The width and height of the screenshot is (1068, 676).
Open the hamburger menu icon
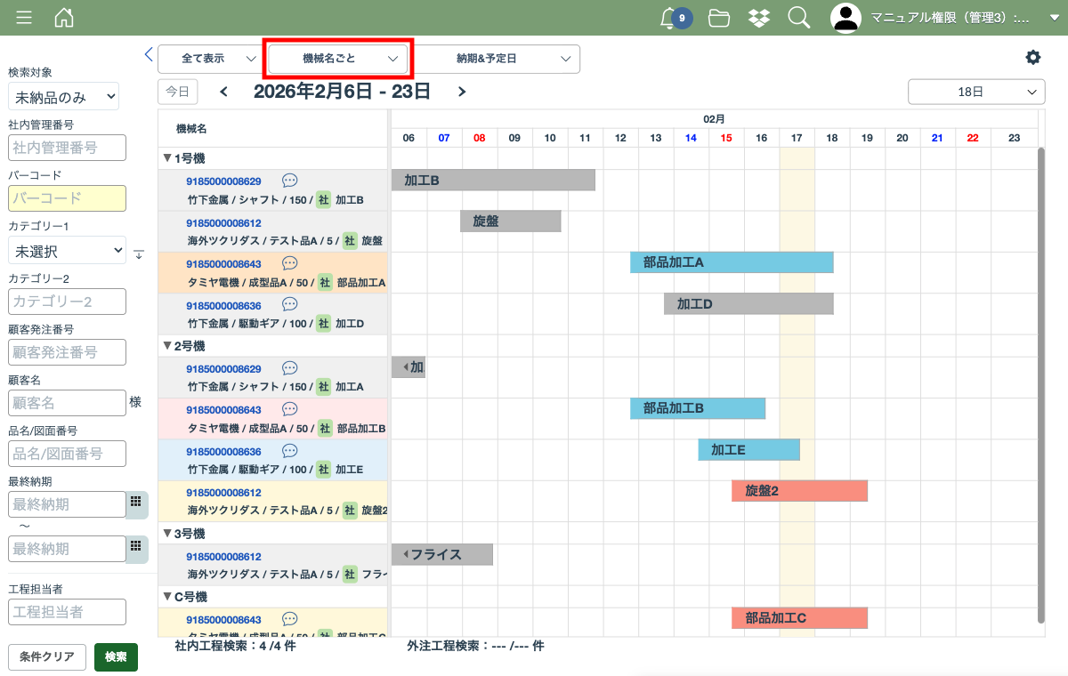pos(24,18)
